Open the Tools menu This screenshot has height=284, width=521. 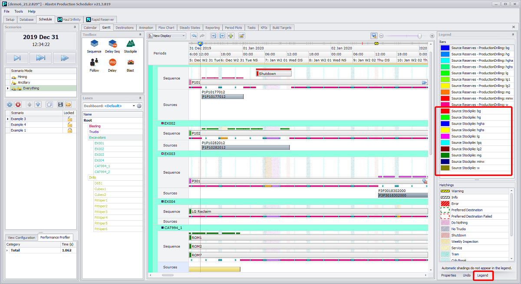[x=19, y=11]
